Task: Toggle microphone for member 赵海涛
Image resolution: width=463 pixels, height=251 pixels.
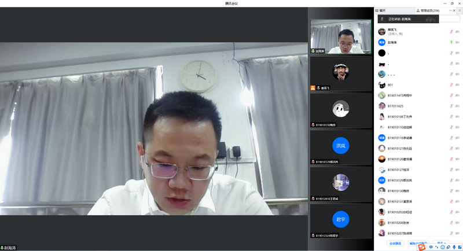Action: click(x=451, y=42)
